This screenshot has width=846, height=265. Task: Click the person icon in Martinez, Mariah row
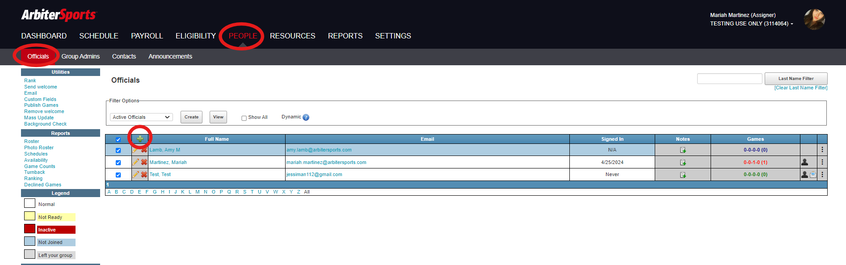tap(805, 162)
